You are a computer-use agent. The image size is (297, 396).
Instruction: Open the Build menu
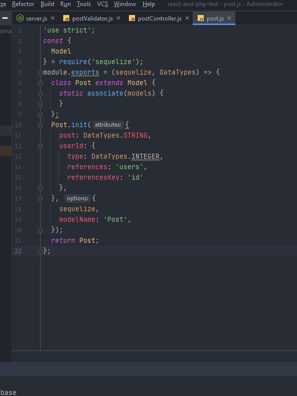pyautogui.click(x=47, y=4)
